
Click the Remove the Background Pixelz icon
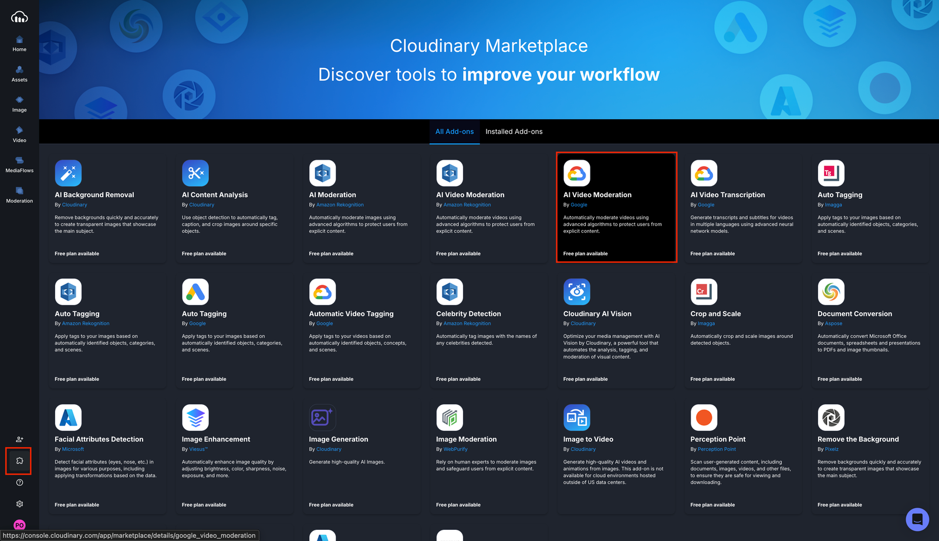click(831, 417)
